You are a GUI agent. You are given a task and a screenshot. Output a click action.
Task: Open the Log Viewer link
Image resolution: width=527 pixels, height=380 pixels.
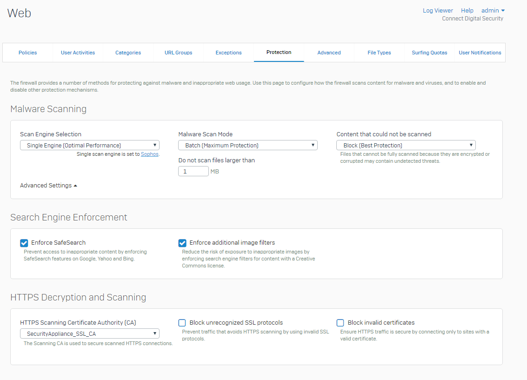tap(437, 10)
